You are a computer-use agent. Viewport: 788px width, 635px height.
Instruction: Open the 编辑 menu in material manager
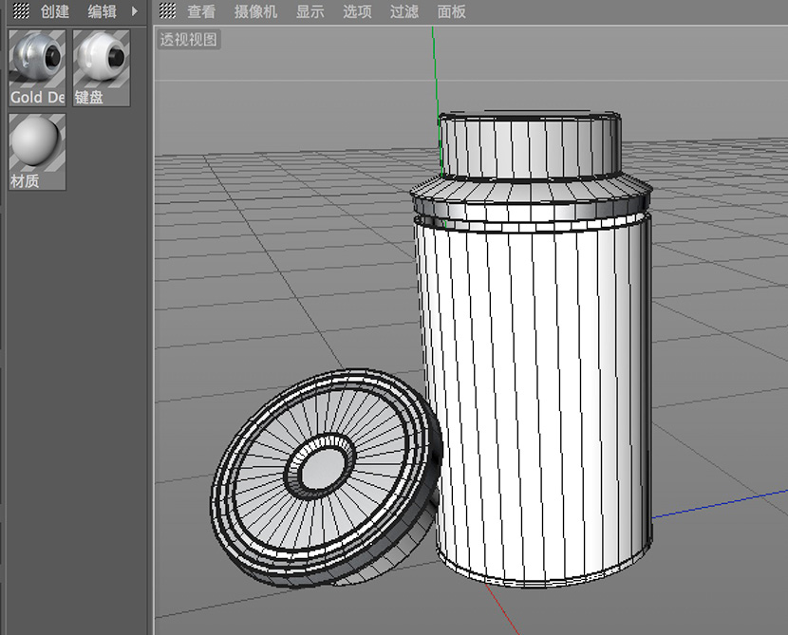point(103,11)
